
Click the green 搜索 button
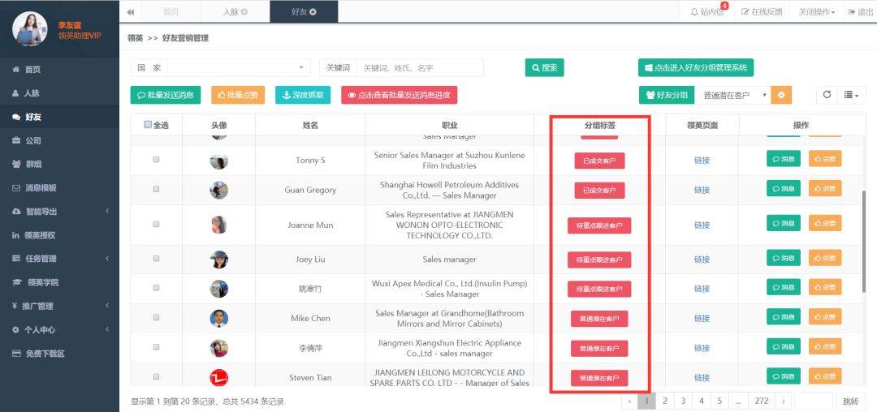point(544,67)
